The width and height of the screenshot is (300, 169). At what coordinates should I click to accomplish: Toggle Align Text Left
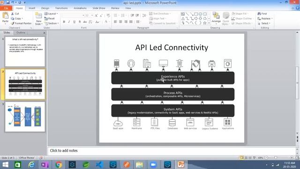[115, 22]
